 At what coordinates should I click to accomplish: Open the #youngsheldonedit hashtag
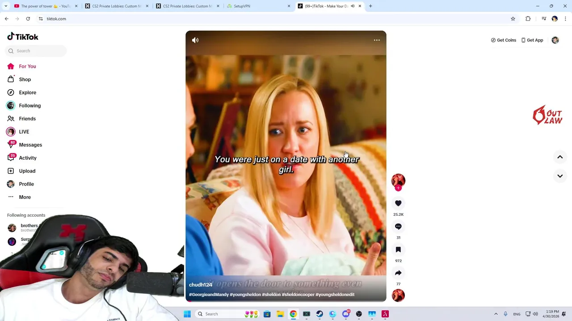335,295
